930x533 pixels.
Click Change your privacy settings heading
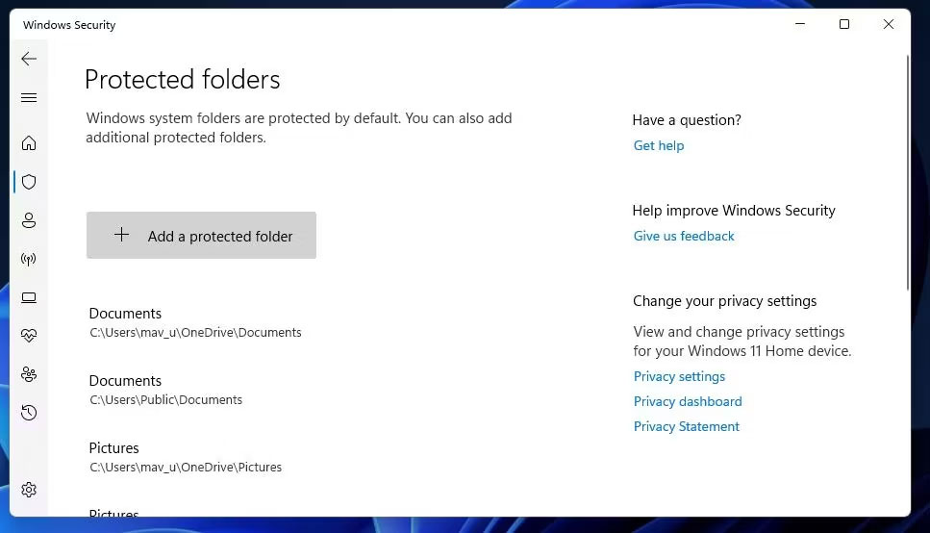(724, 301)
